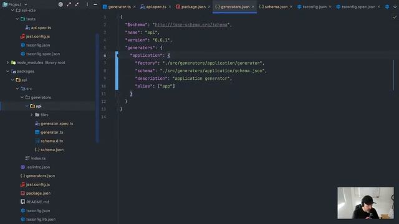Collapse the tests folder

point(17,19)
